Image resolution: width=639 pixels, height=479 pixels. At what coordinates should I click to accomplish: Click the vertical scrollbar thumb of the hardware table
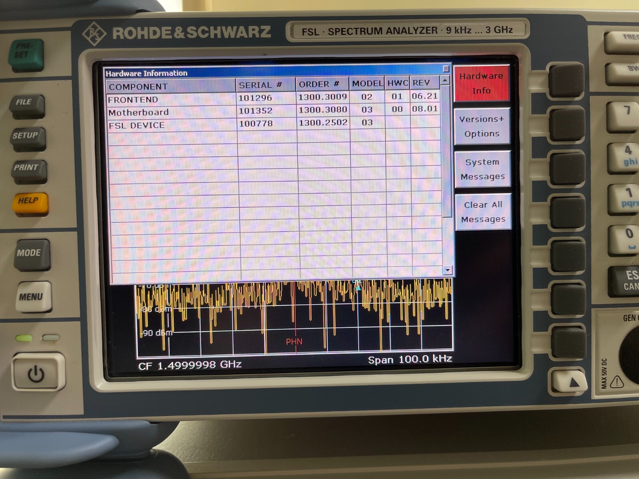pos(447,152)
